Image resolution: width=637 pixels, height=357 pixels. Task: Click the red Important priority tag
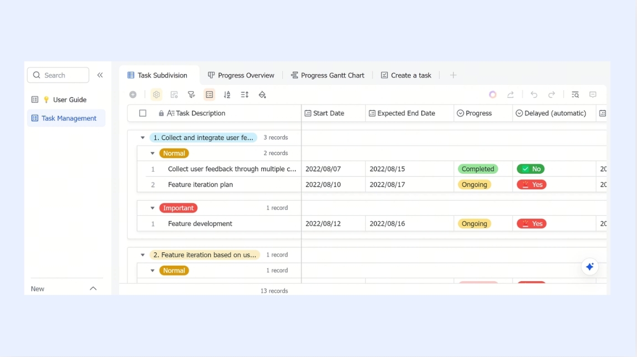coord(179,208)
